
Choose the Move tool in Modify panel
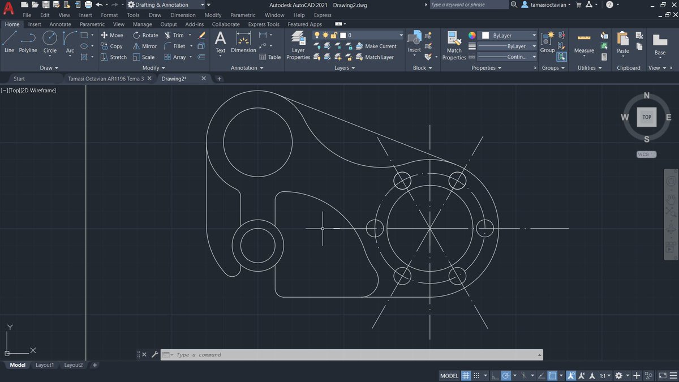[x=111, y=35]
